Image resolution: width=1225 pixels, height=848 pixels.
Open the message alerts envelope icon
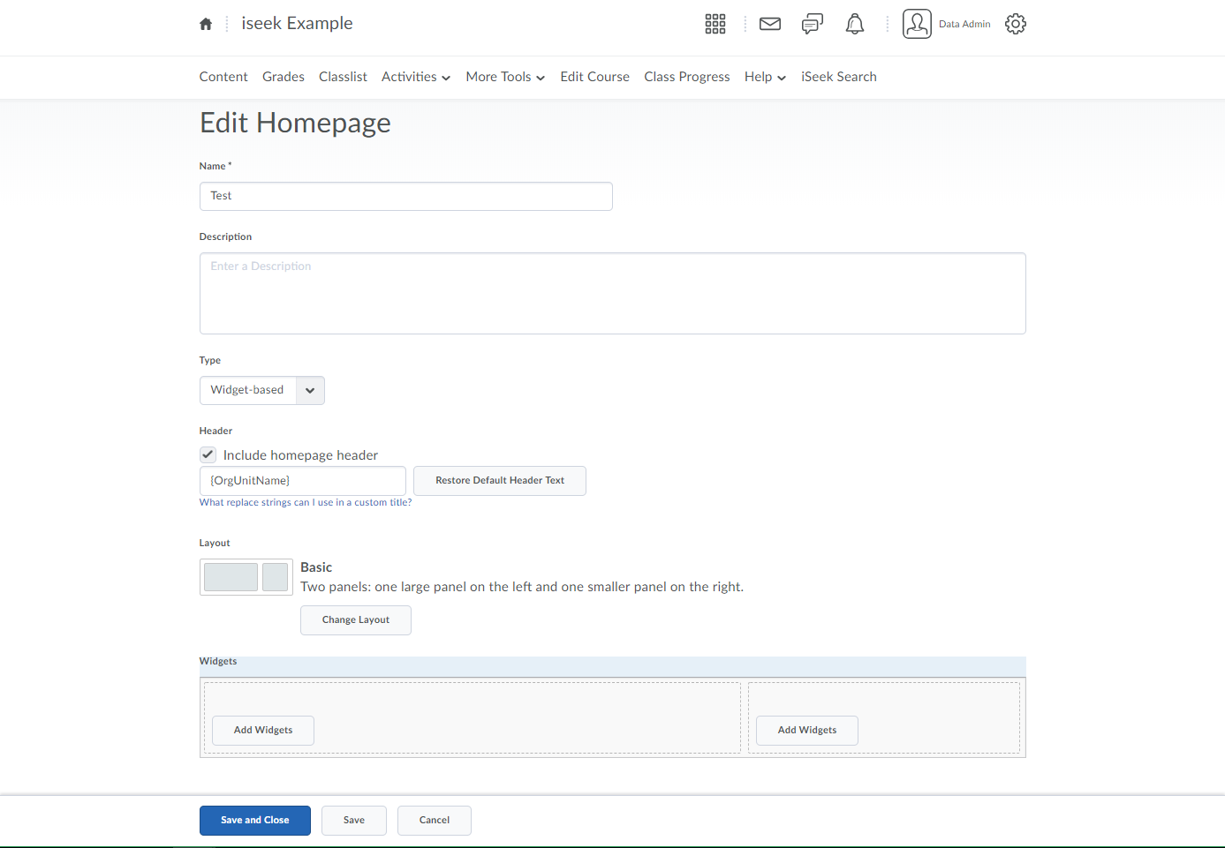tap(769, 24)
